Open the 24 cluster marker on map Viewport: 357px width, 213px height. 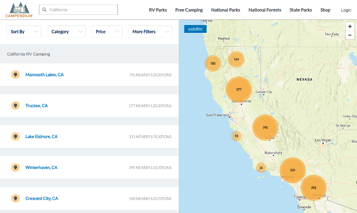(x=261, y=168)
